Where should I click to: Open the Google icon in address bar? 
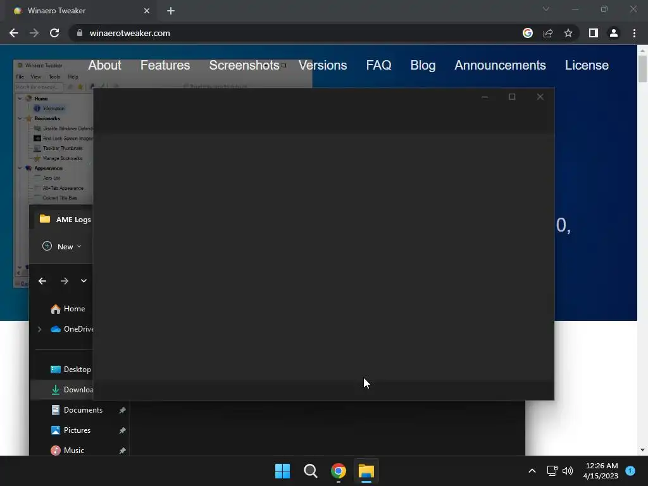tap(527, 33)
